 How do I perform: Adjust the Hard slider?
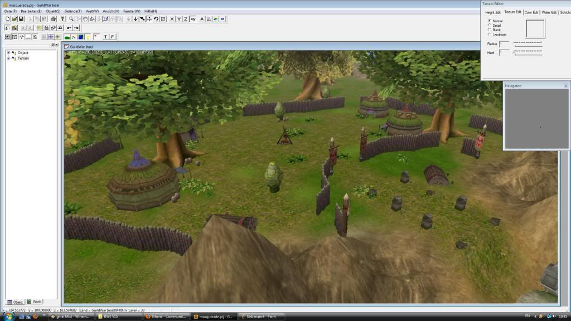click(528, 53)
